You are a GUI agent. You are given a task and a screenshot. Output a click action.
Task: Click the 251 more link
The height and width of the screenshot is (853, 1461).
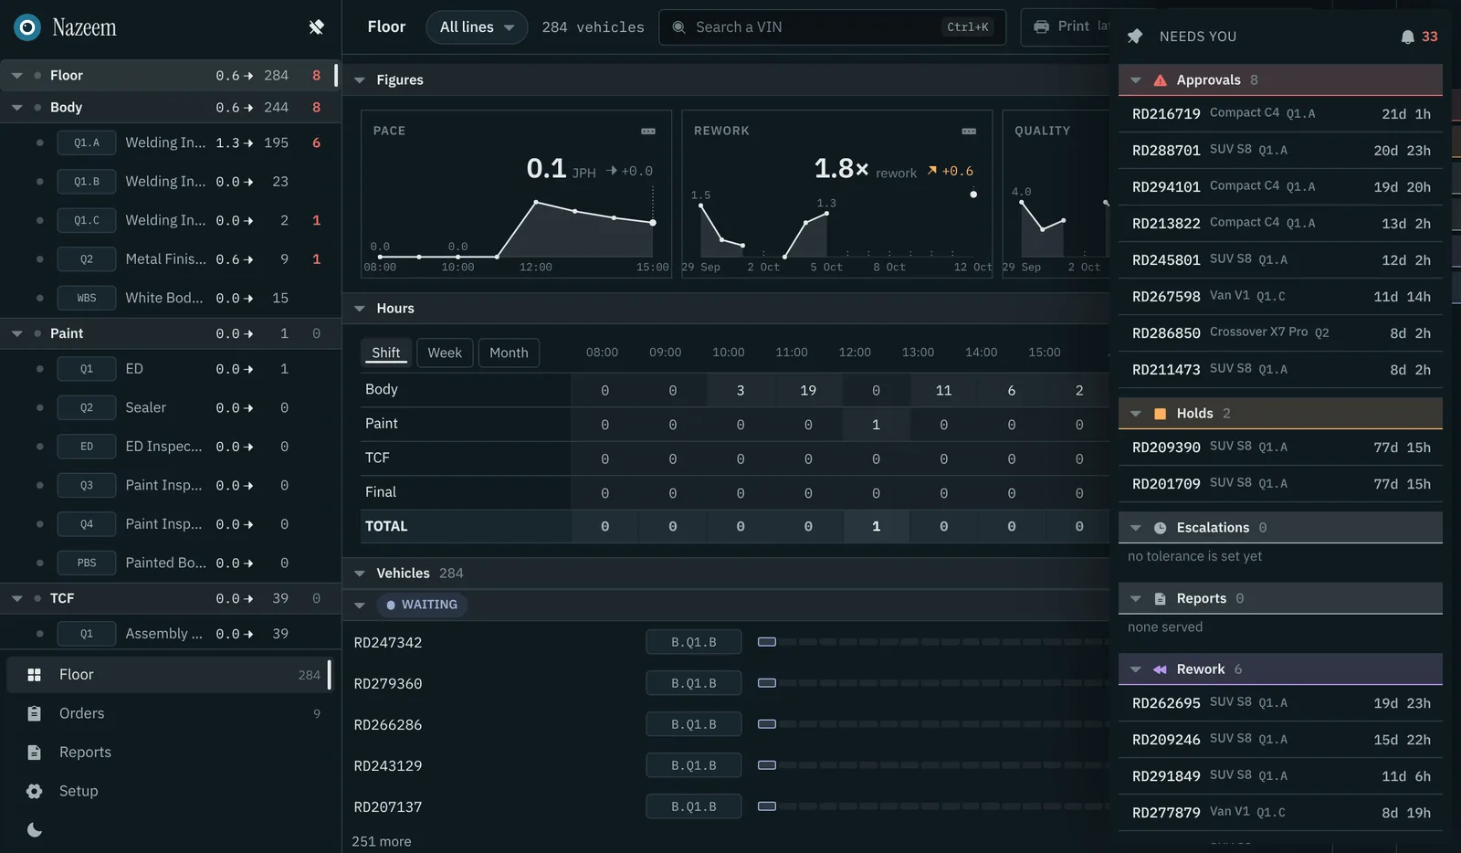382,841
